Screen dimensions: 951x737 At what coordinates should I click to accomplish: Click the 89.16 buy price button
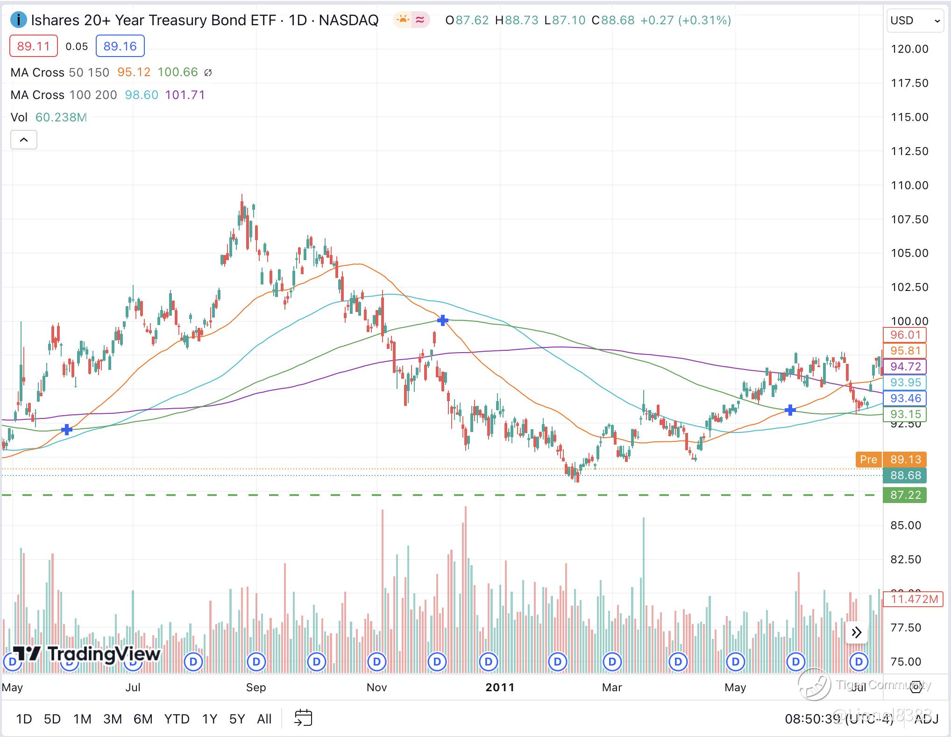120,46
